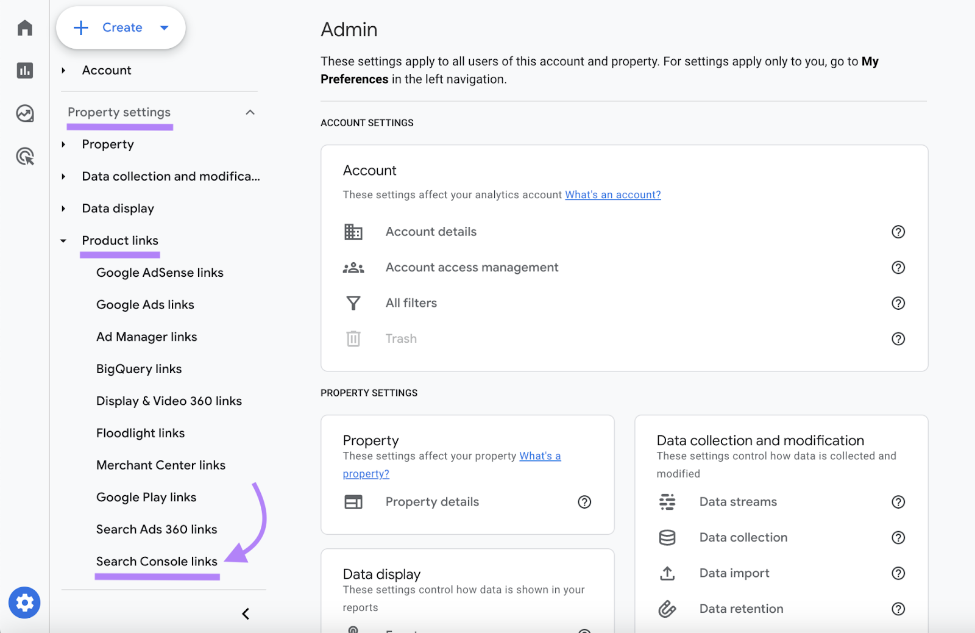This screenshot has width=975, height=633.
Task: Open the Create dropdown arrow
Action: 163,27
